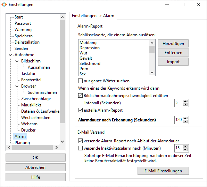Collapse the Aufnahme tree node

10,55
